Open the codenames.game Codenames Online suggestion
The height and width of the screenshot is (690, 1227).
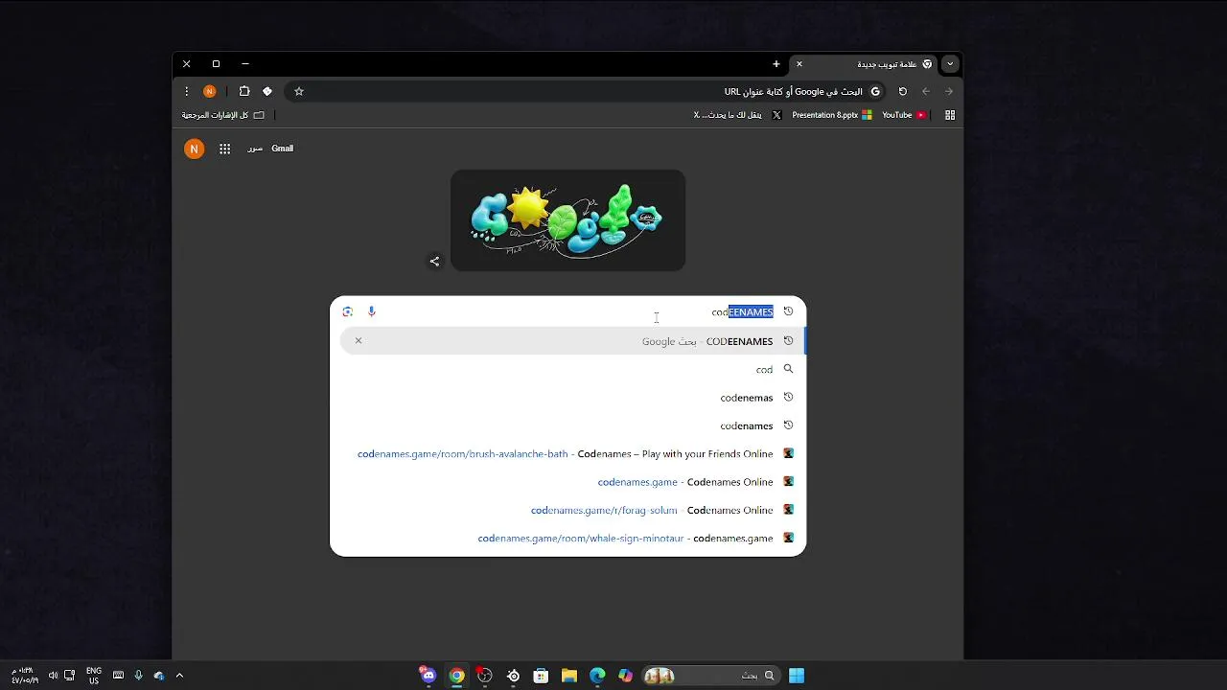[x=568, y=481]
